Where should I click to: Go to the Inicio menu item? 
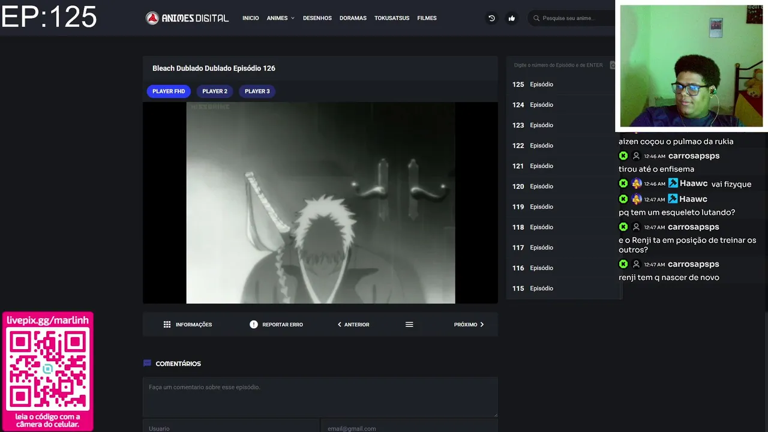click(x=251, y=18)
